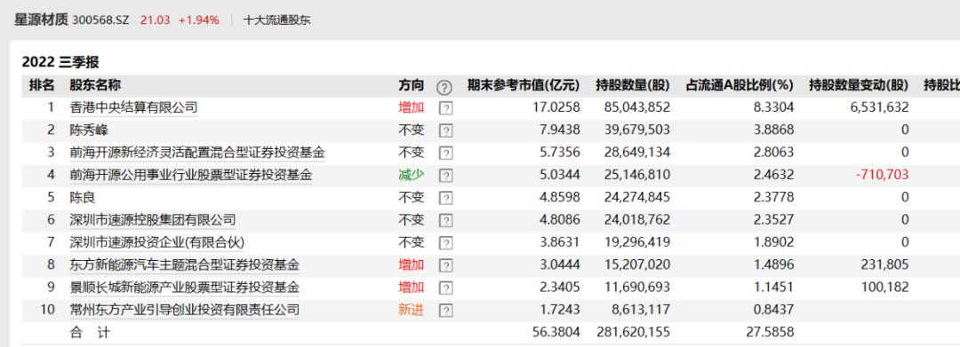Click market value 17.0258
960x347 pixels.
(x=556, y=108)
